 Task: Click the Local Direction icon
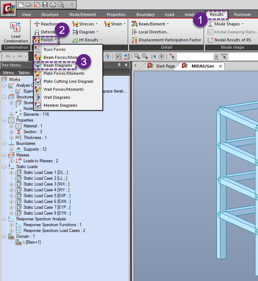click(x=134, y=32)
